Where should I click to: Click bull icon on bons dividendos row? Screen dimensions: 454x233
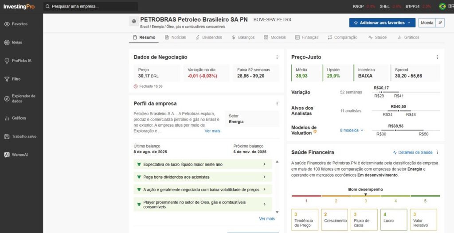point(139,177)
